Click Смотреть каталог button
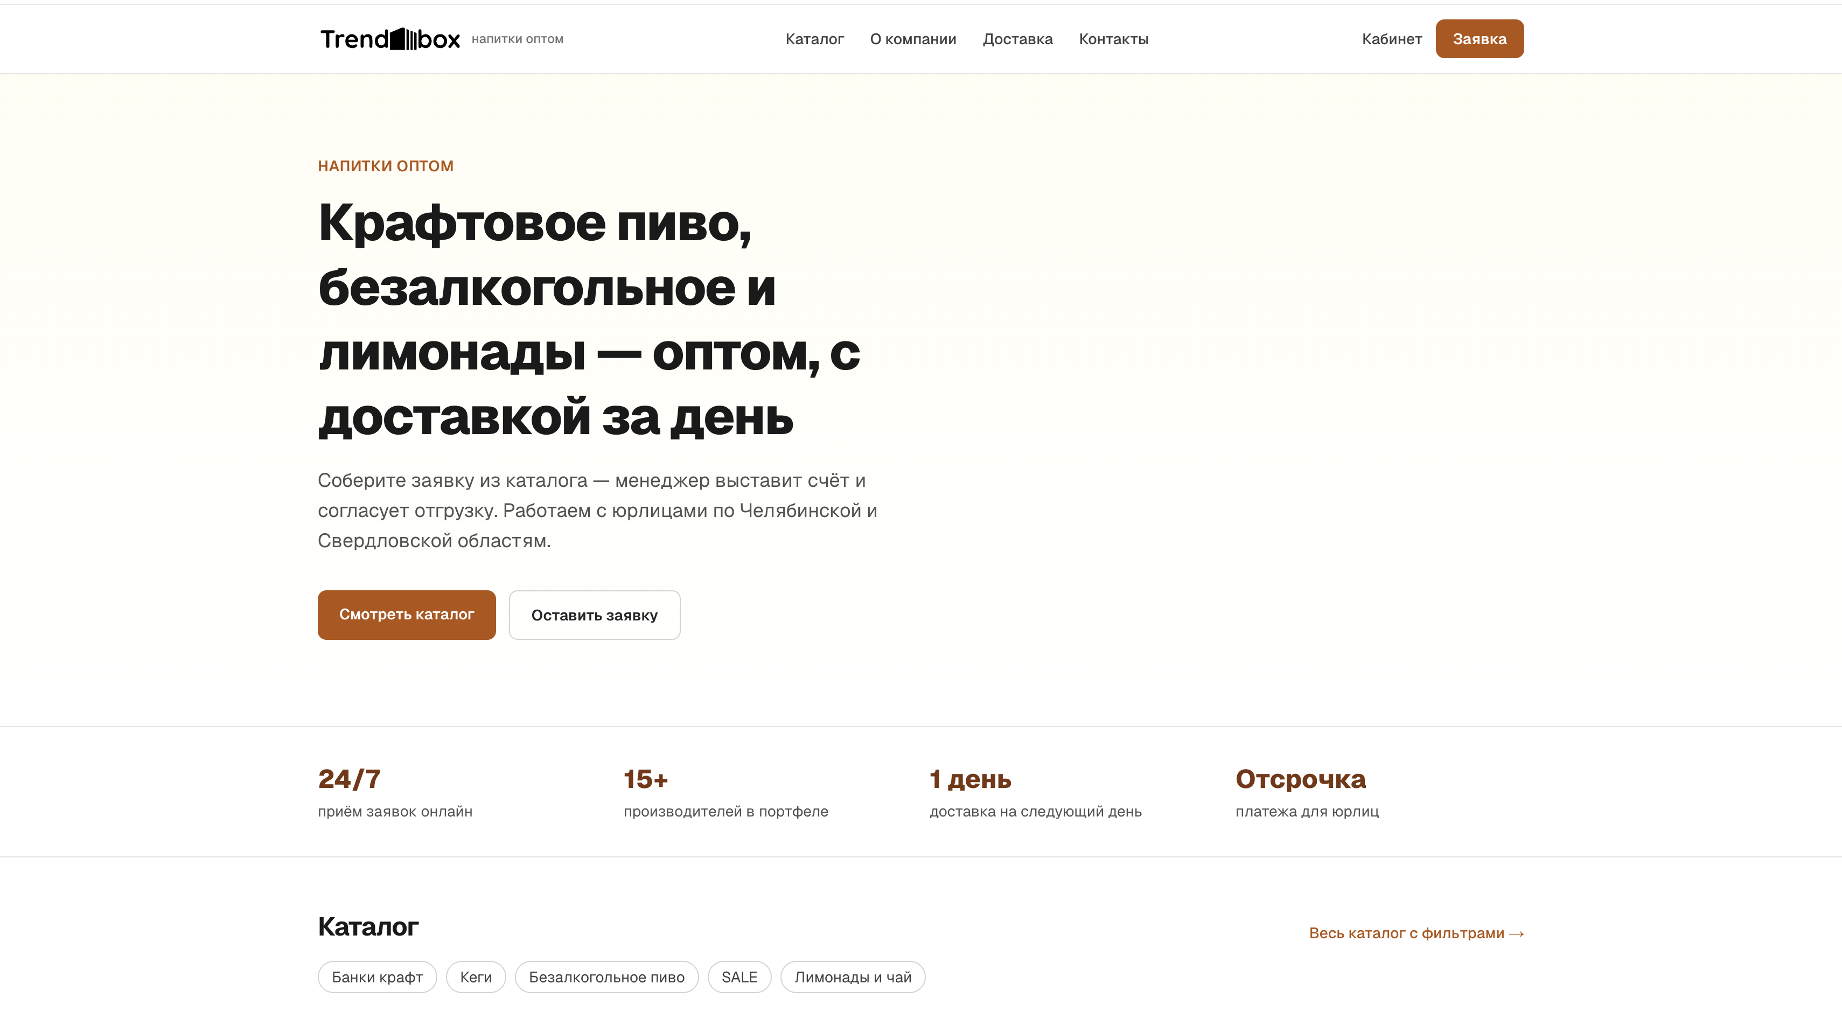The image size is (1842, 1019). pos(406,615)
